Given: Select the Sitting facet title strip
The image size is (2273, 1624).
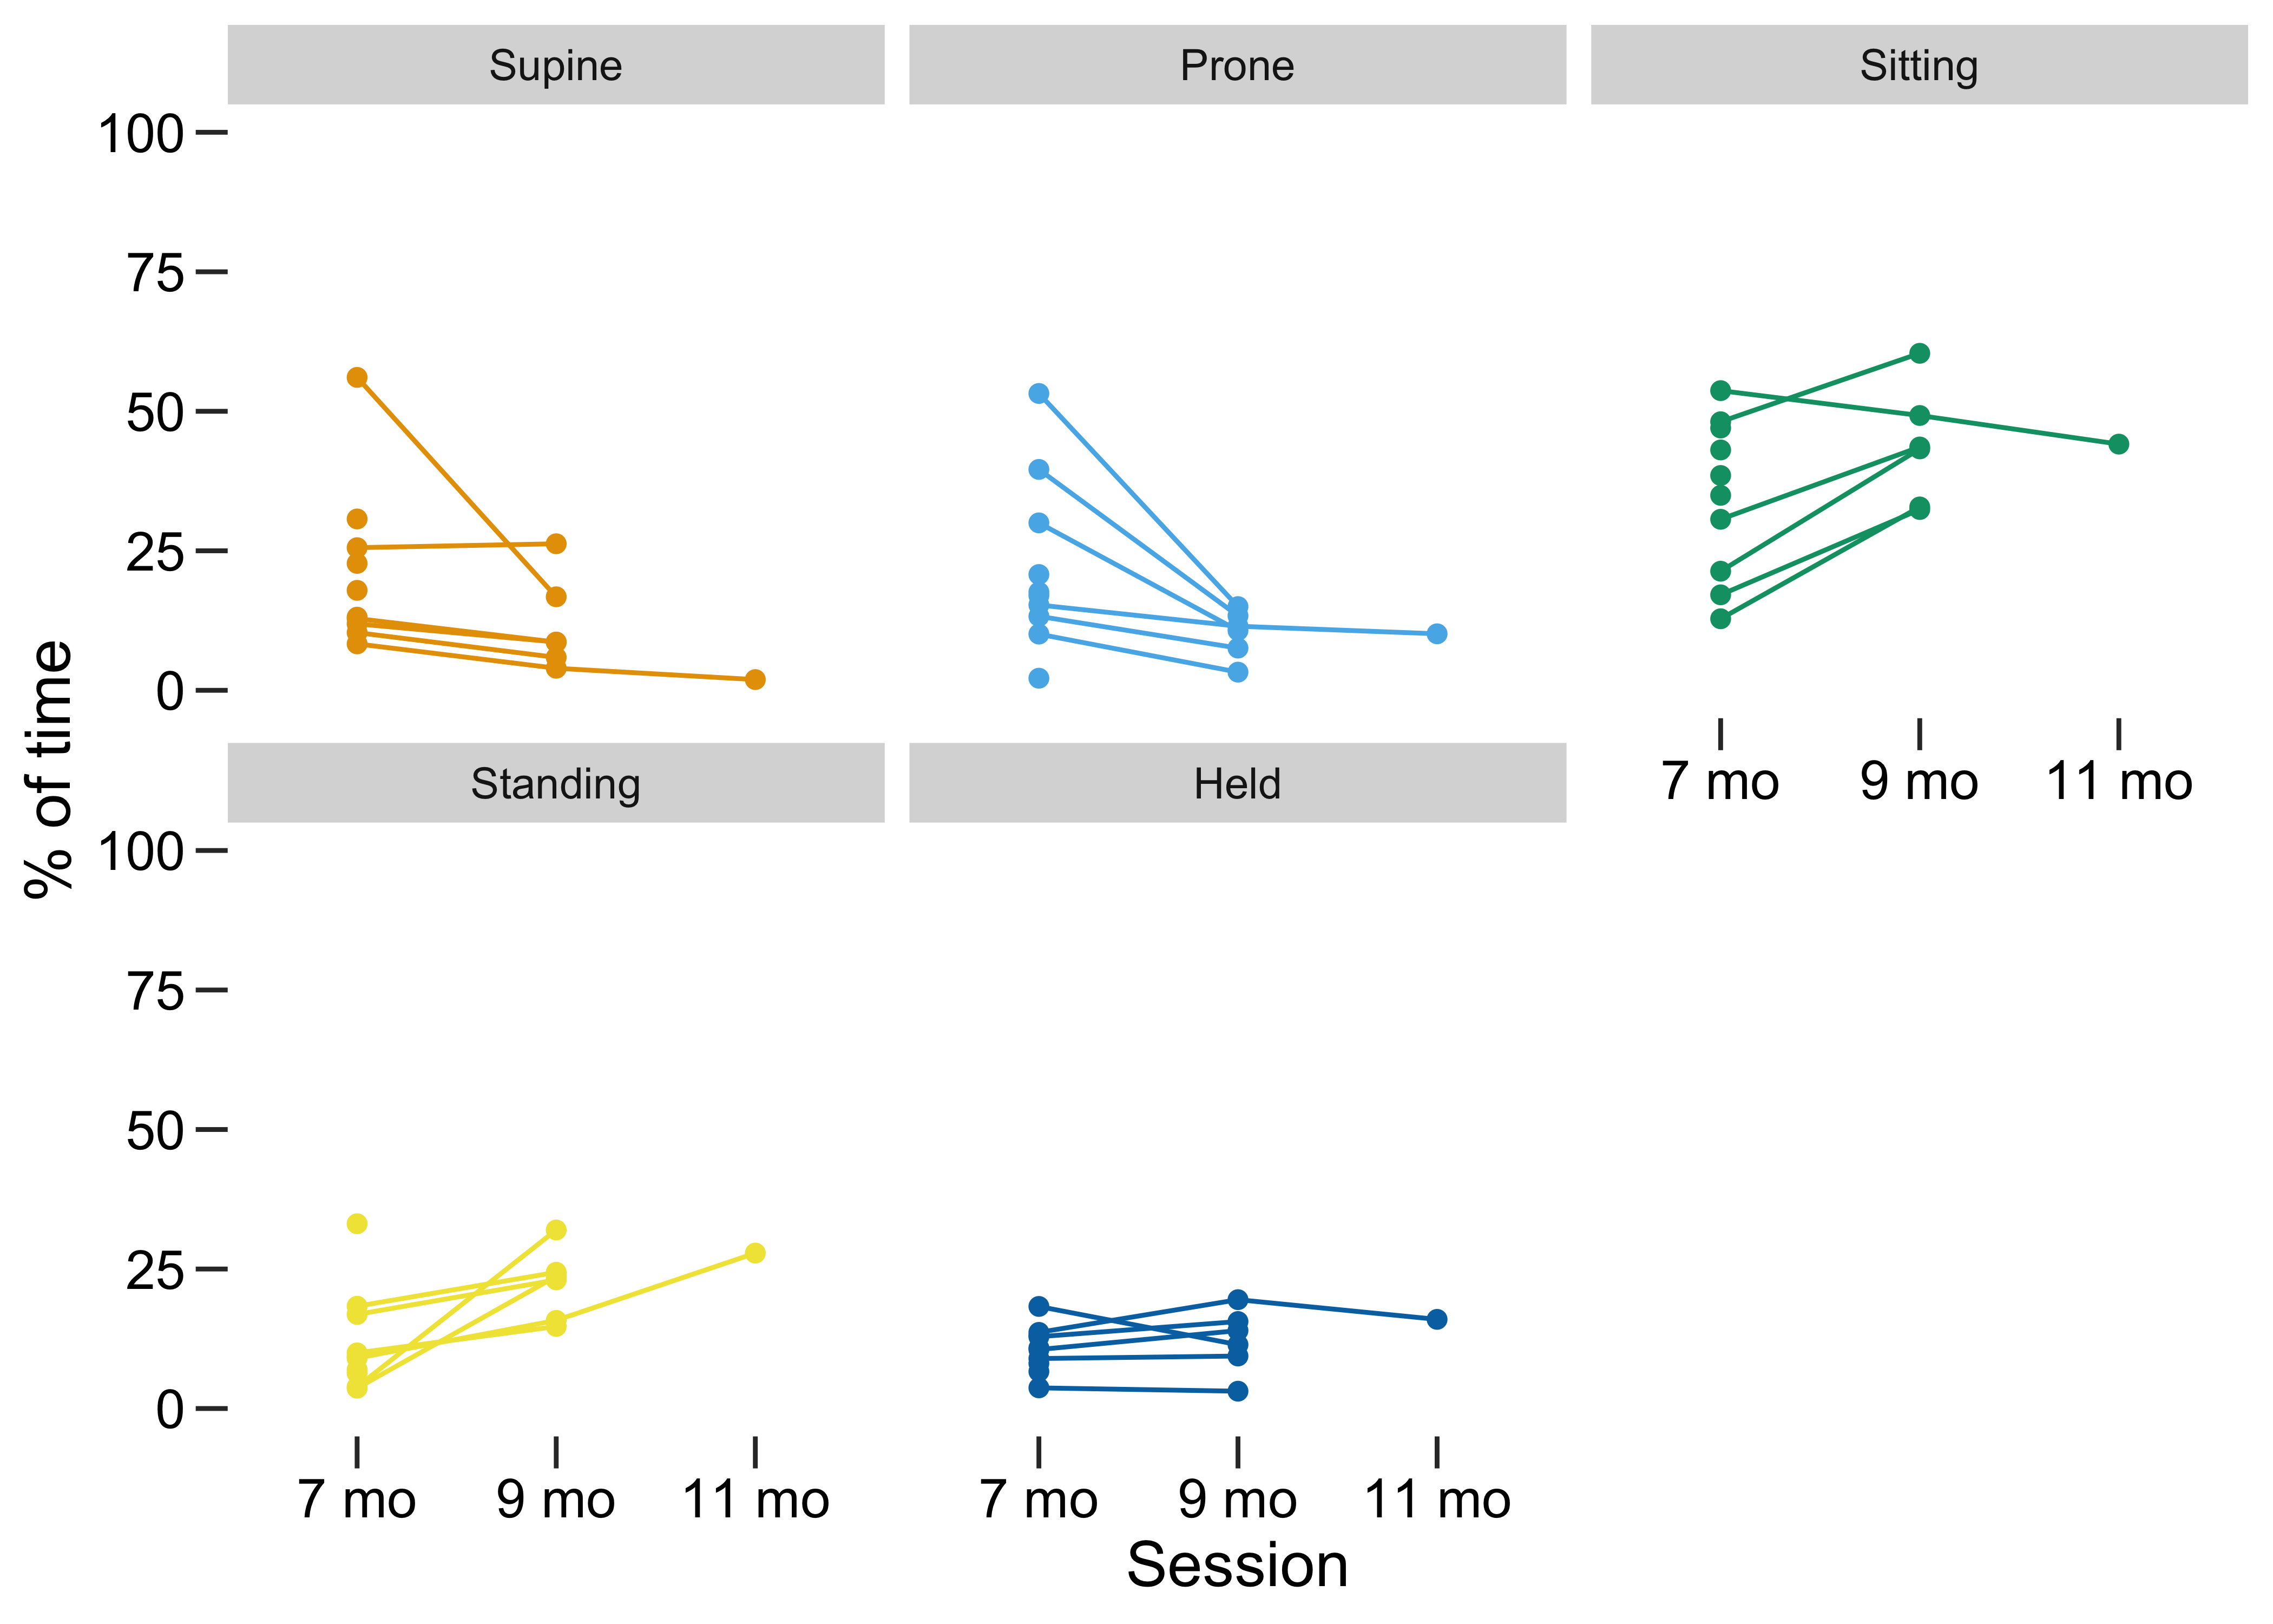Looking at the screenshot, I should [1918, 65].
